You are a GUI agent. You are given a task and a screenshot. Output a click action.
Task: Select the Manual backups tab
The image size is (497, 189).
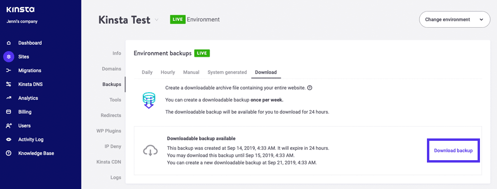[191, 72]
